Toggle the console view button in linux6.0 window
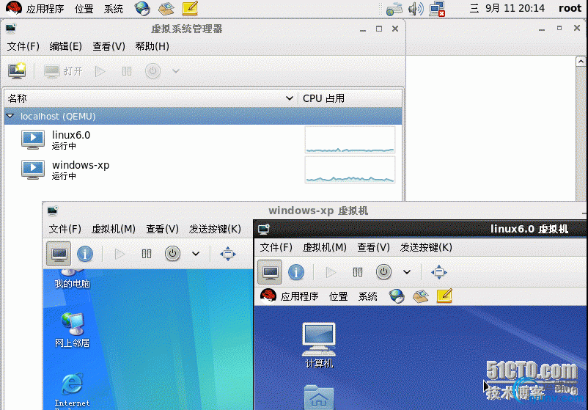This screenshot has width=588, height=410. point(270,272)
